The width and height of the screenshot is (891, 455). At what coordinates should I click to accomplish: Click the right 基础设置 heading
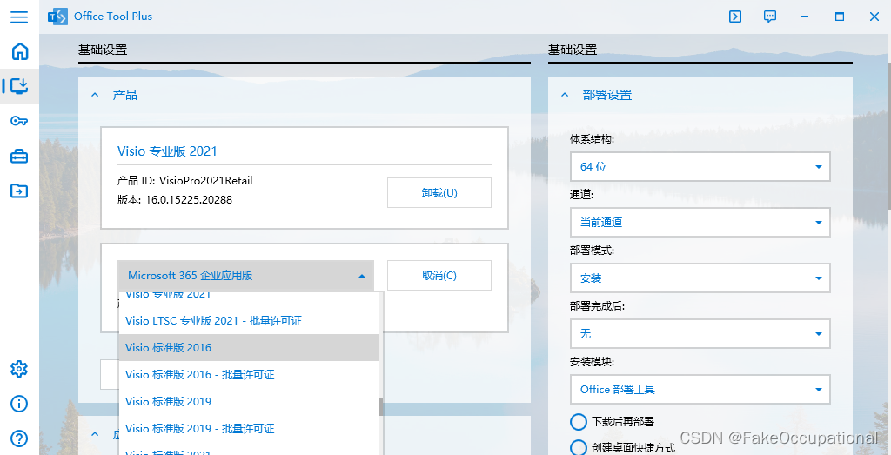pyautogui.click(x=573, y=50)
